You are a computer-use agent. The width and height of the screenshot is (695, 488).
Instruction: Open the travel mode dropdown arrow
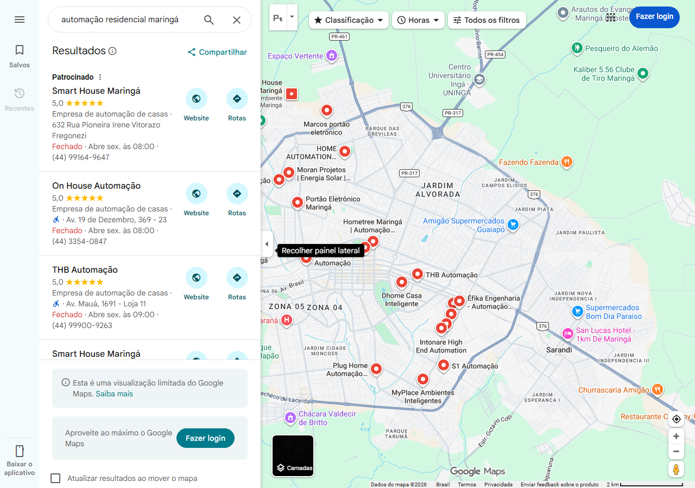tap(292, 17)
